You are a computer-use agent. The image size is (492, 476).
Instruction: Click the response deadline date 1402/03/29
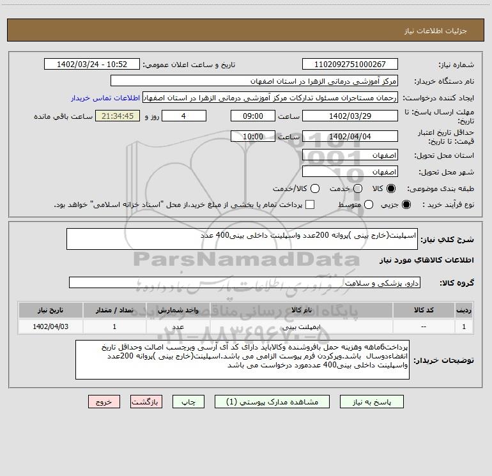click(x=350, y=116)
